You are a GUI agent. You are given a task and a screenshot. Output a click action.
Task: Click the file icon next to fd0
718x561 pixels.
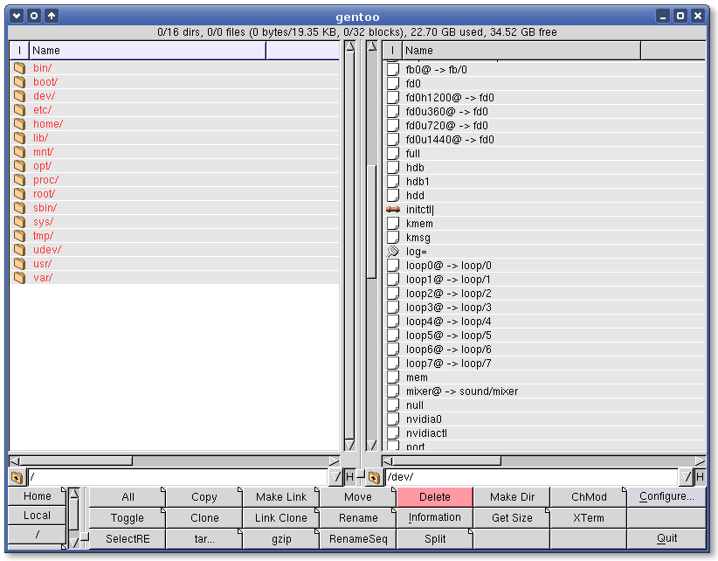[x=393, y=83]
